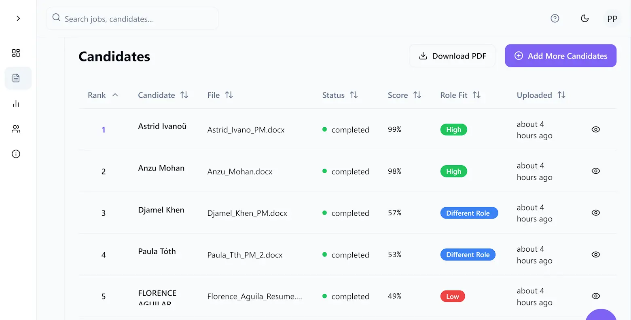Select candidate name Anzu Mohan

[x=161, y=168]
